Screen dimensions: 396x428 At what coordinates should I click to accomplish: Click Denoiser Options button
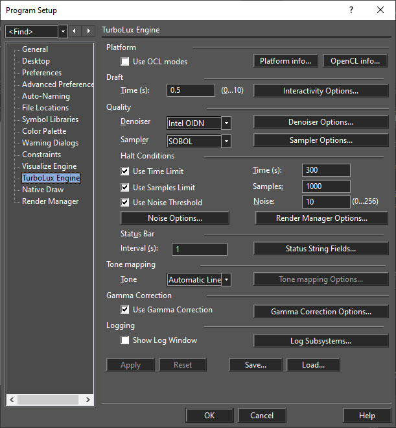coord(321,122)
